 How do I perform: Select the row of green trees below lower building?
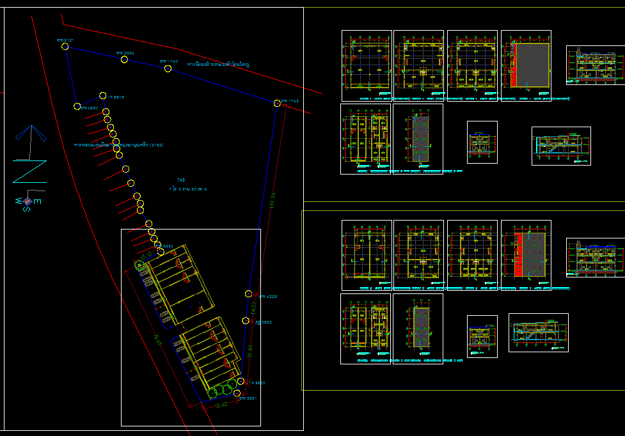(x=222, y=387)
